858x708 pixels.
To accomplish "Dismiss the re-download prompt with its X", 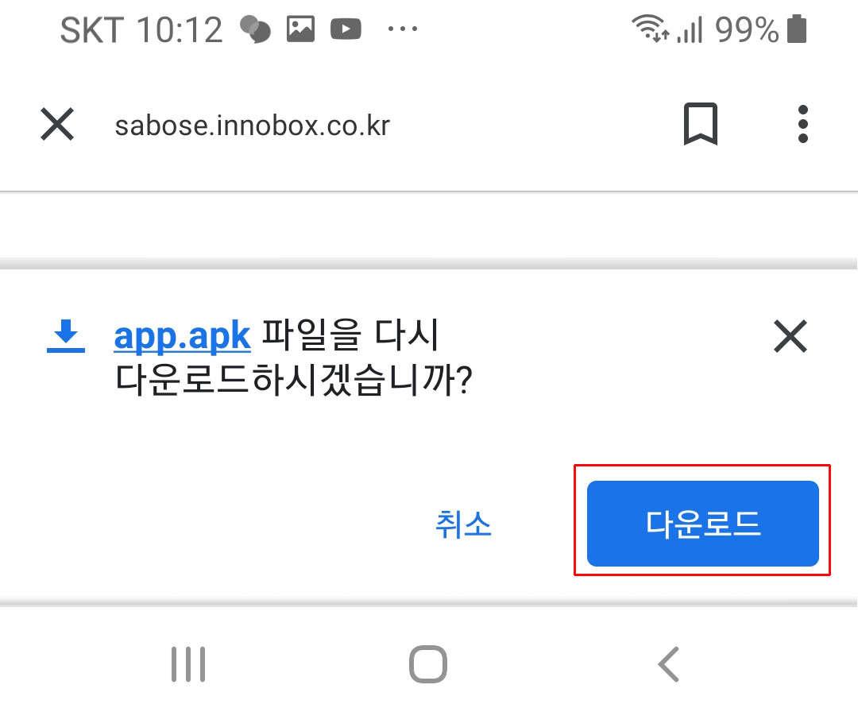I will (790, 336).
